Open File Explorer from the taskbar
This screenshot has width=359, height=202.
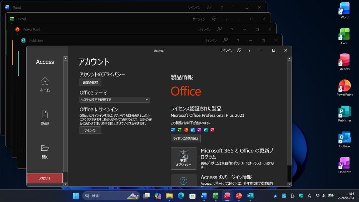click(170, 196)
